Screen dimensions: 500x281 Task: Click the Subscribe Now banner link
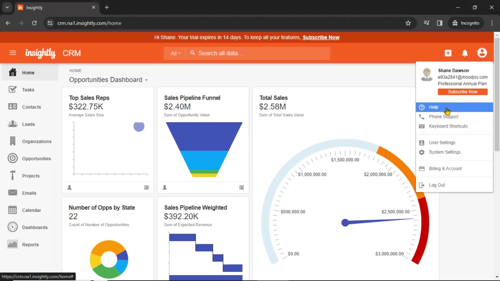click(x=321, y=37)
